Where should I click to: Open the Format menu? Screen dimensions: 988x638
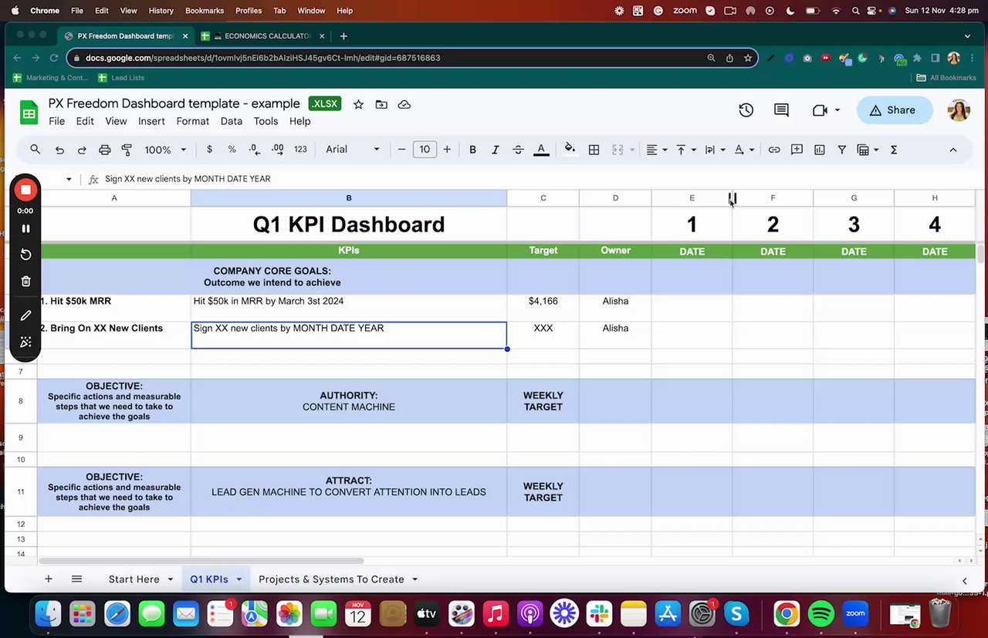(193, 121)
